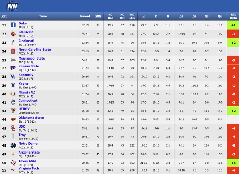Click the Miami U logo
The width and height of the screenshot is (239, 174).
coord(13,94)
